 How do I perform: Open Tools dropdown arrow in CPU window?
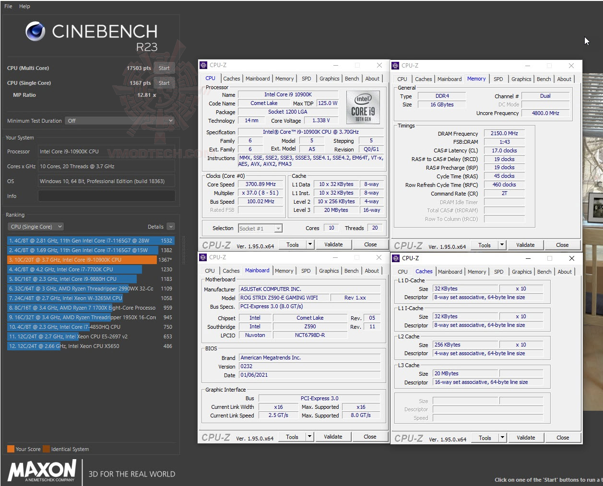tap(310, 244)
